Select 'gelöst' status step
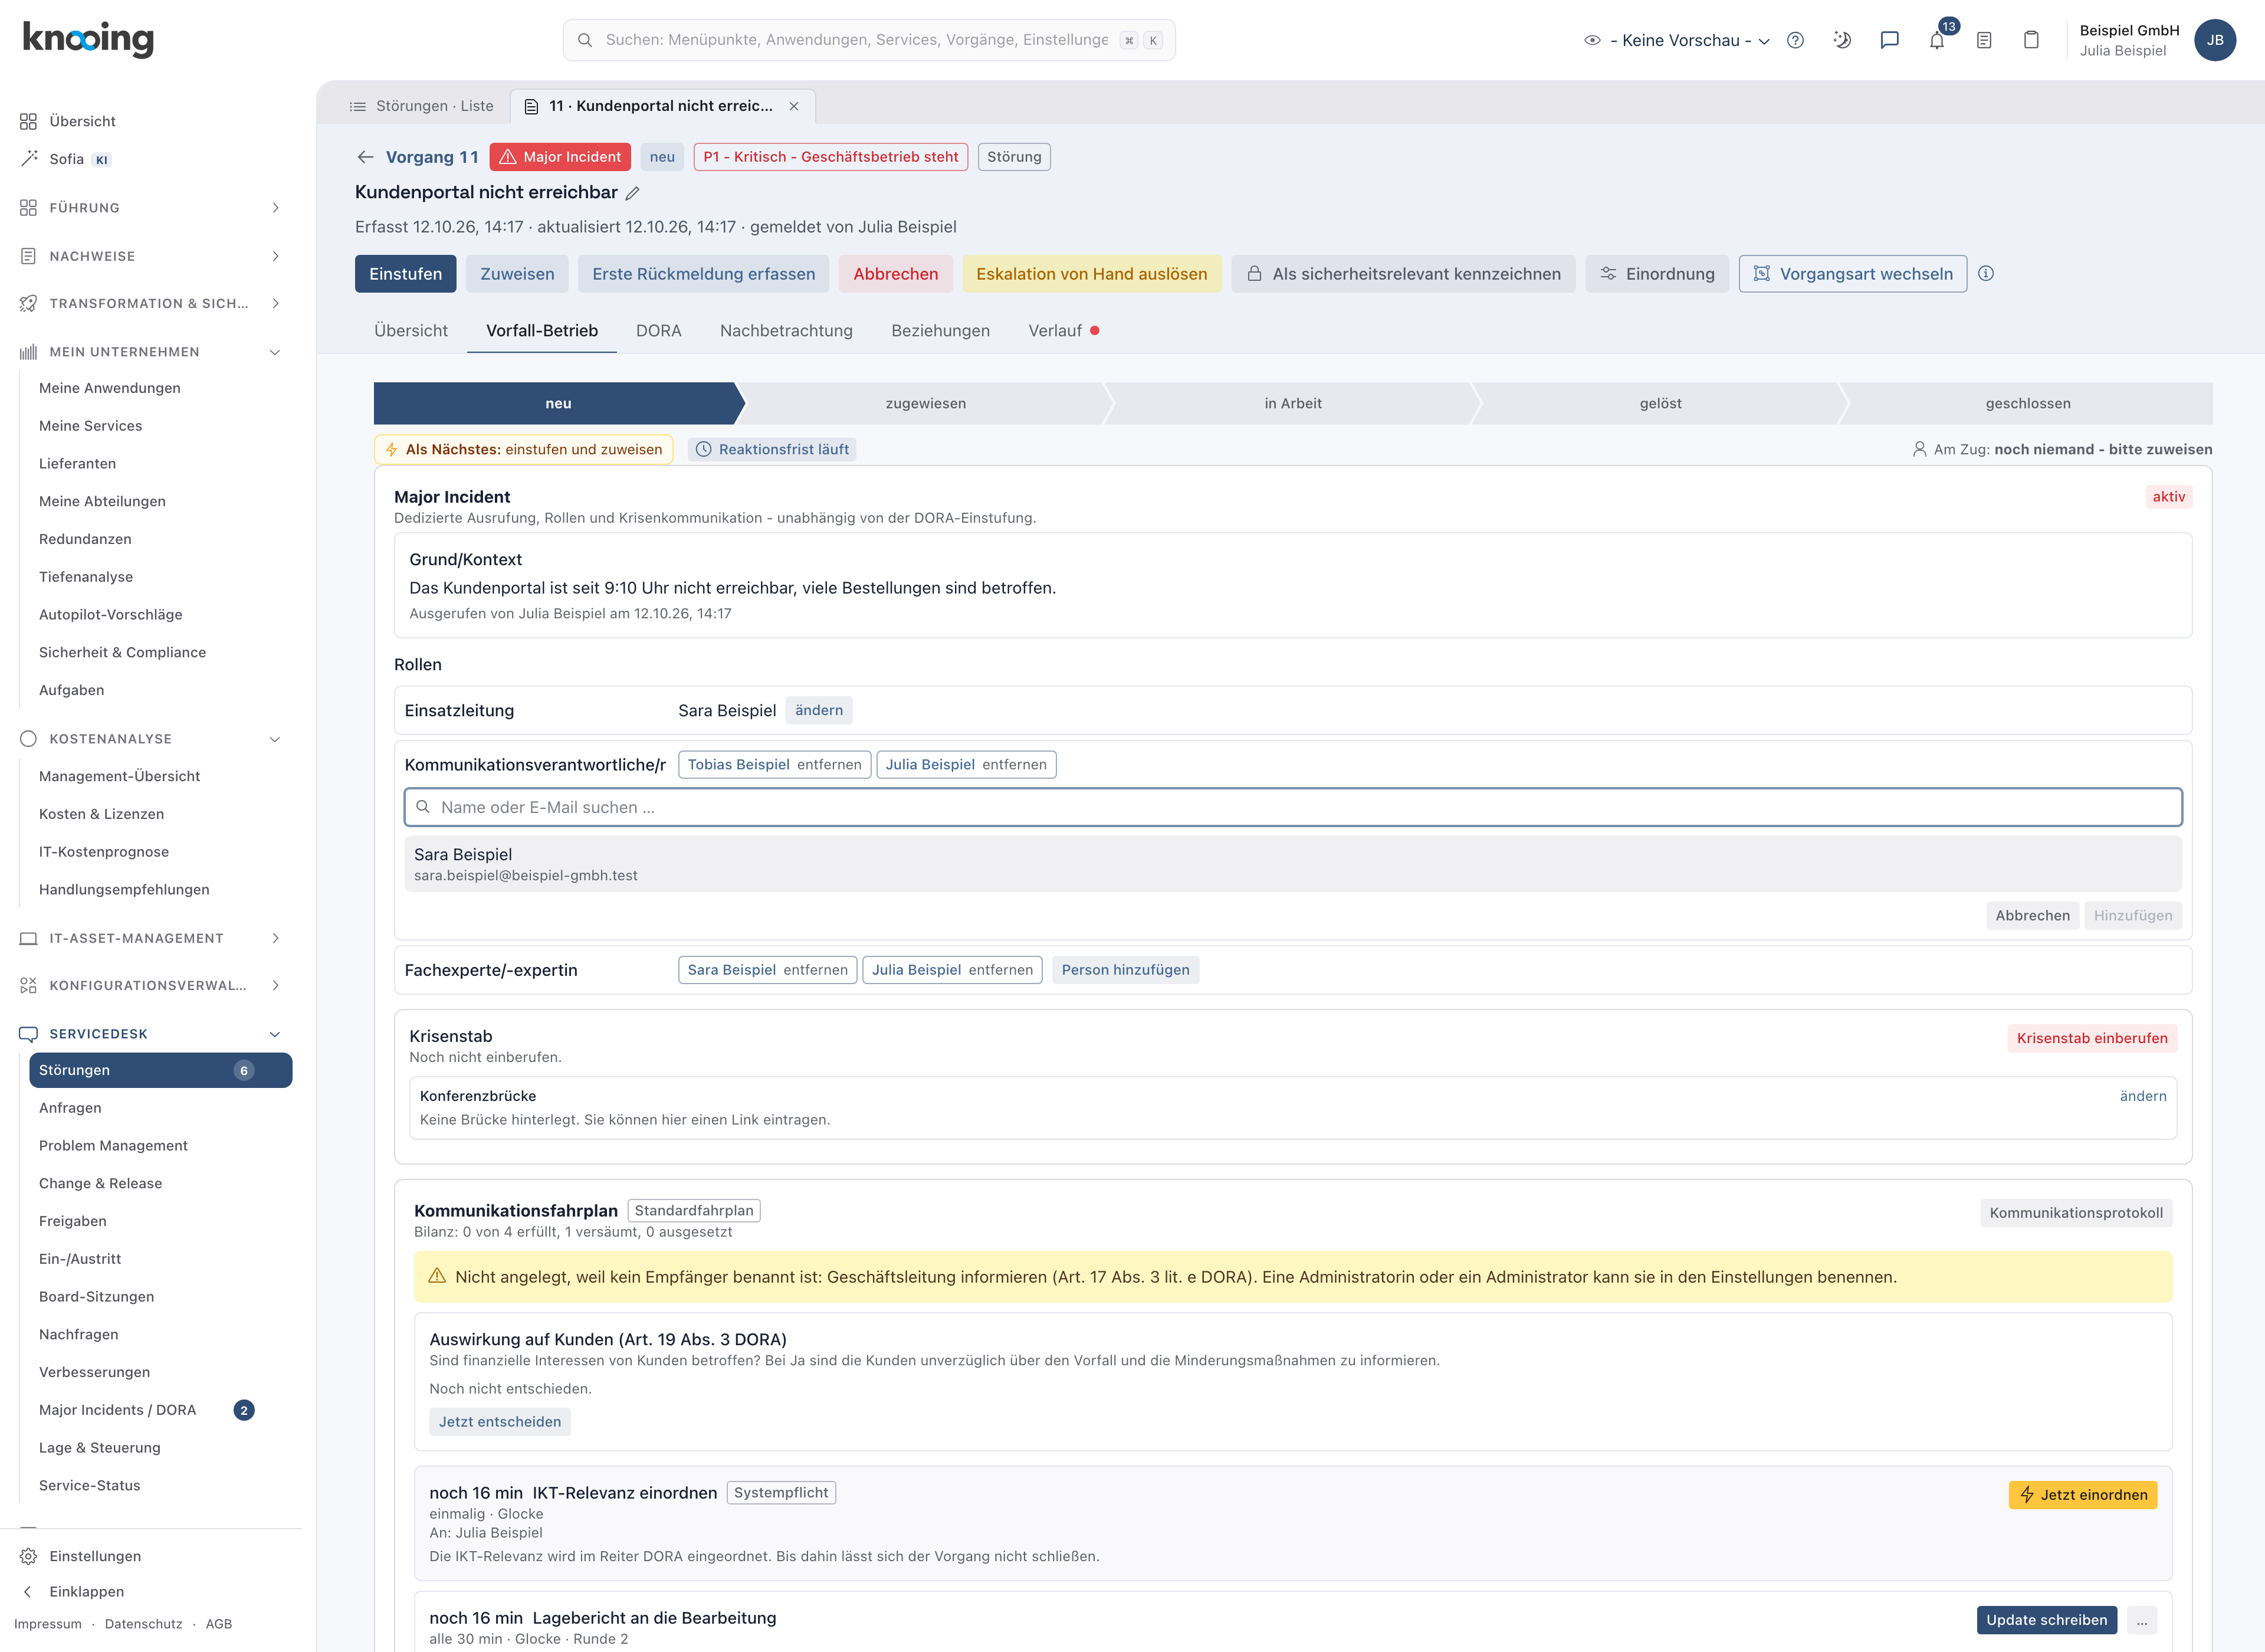The height and width of the screenshot is (1652, 2265). click(1660, 404)
